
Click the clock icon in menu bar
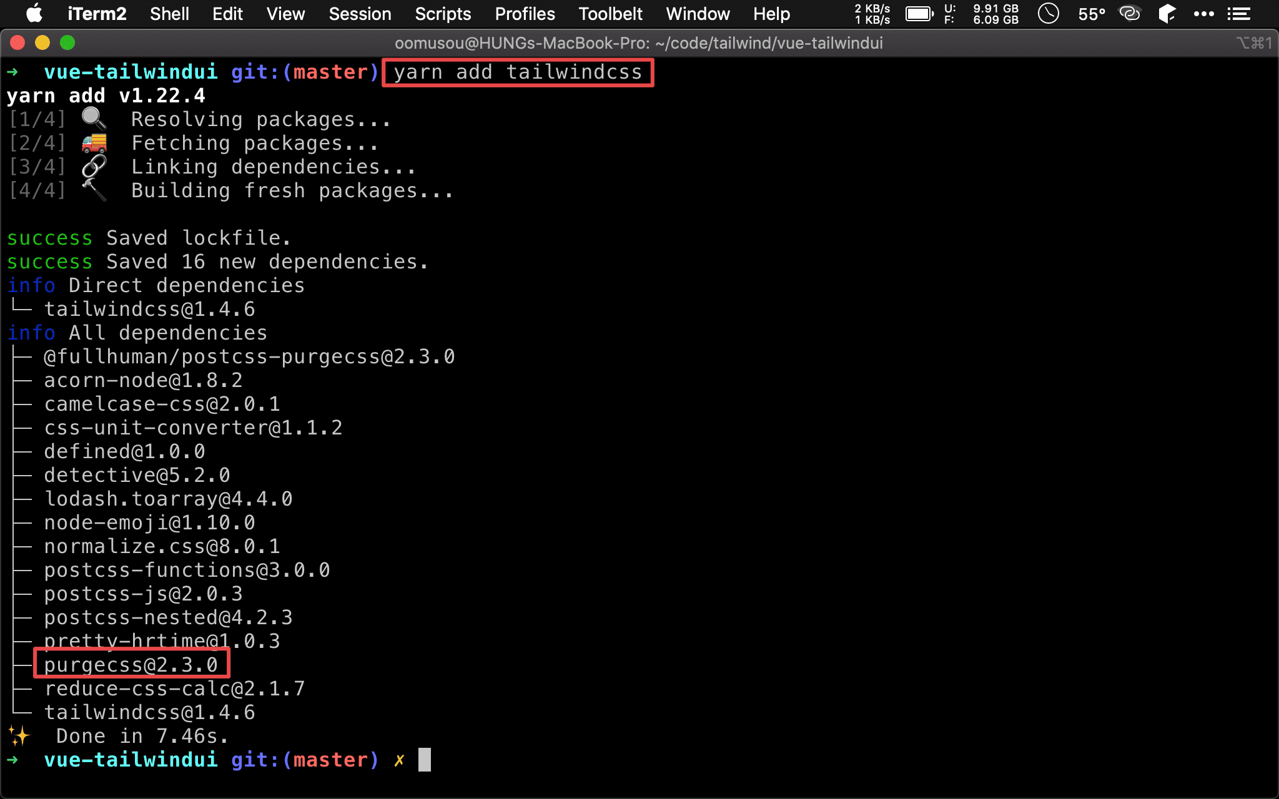point(1049,14)
